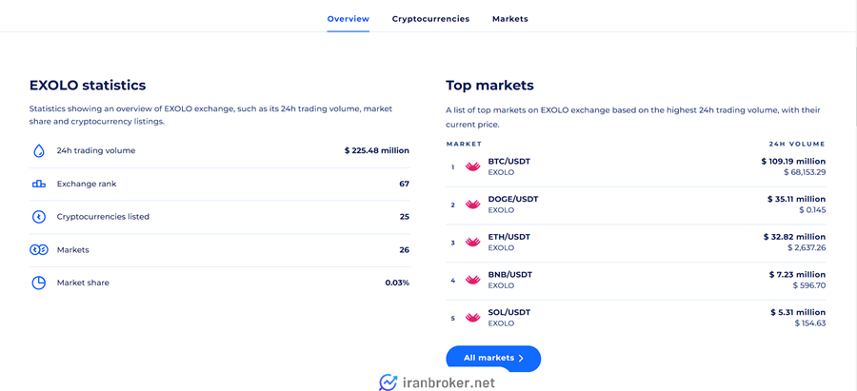The height and width of the screenshot is (391, 857).
Task: Click the EXOLO logo in DOGE/USDT row
Action: [472, 205]
